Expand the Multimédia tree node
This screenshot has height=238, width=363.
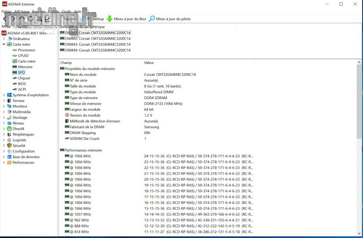tap(4, 112)
